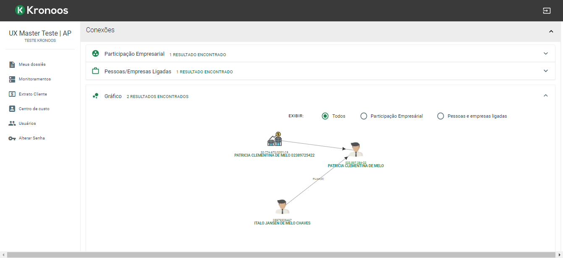Click the 2 RESULTADOS ENCONTRADOS text
This screenshot has width=563, height=258.
pos(157,97)
